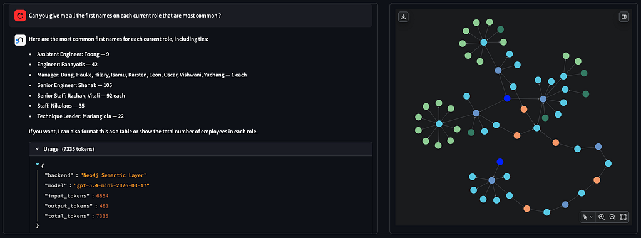Click the total_tokens value 7335
Screen dimensions: 641x238
pos(102,216)
